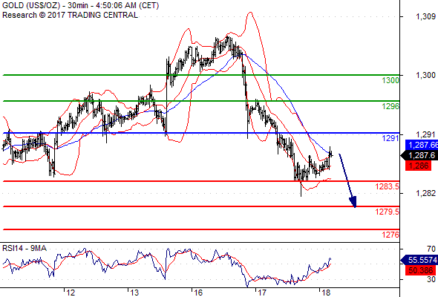This screenshot has height=297, width=438.
Task: Click the RSI 30 level label
Action: click(x=431, y=279)
